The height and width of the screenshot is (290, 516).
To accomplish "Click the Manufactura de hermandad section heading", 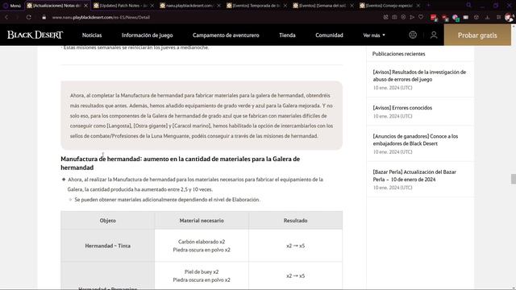I will [180, 163].
